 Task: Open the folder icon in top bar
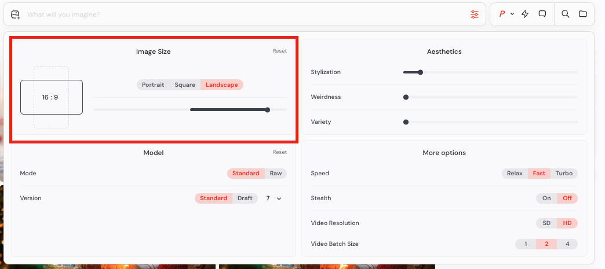point(583,14)
